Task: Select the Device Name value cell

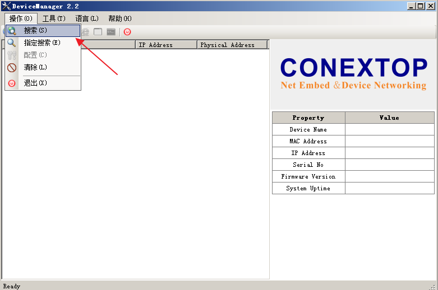Action: pyautogui.click(x=389, y=129)
